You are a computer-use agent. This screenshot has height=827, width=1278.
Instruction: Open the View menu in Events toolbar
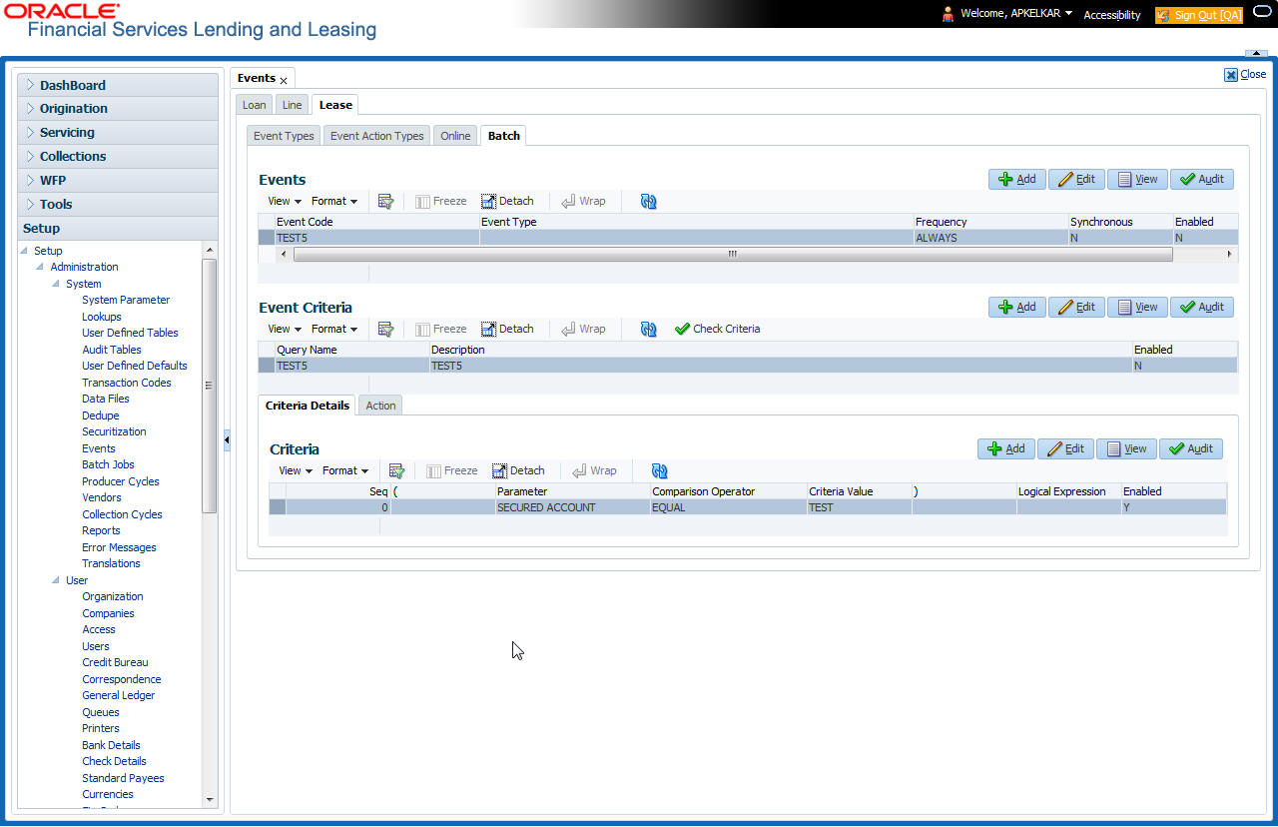[x=285, y=201]
